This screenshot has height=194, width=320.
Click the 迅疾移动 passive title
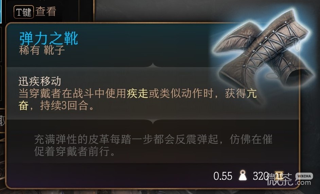coord(40,81)
